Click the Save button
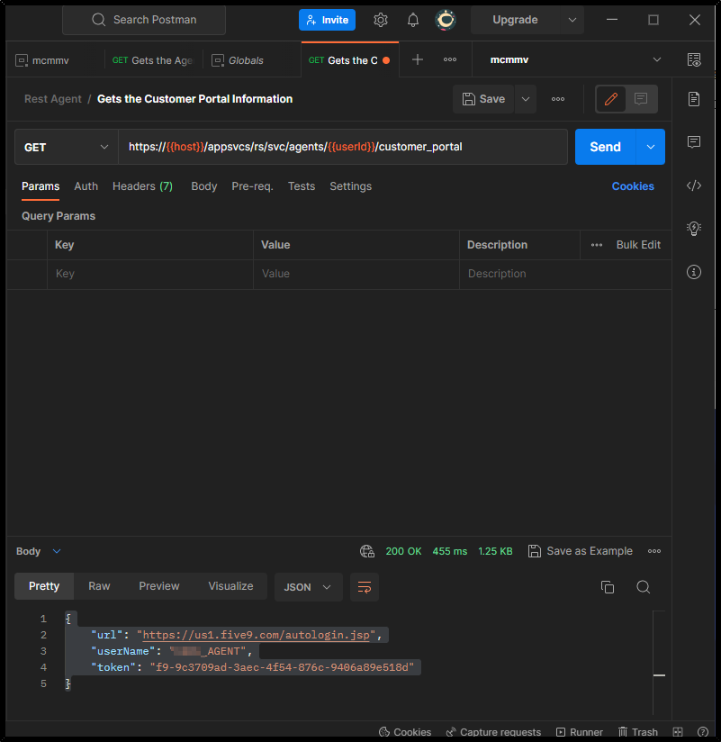721x742 pixels. click(x=483, y=99)
